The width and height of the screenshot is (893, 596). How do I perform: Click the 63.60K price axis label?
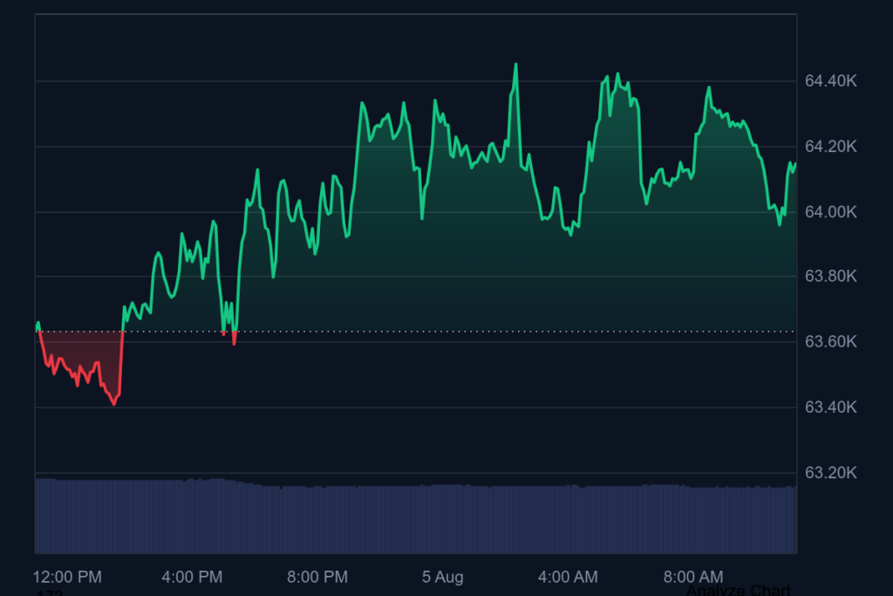(x=830, y=341)
